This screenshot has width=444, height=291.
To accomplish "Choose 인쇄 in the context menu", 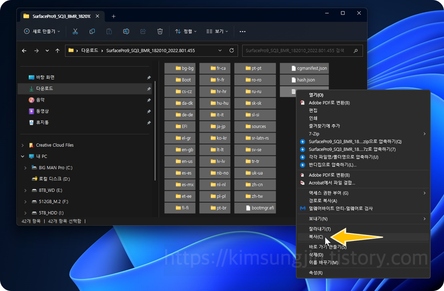I will click(363, 118).
